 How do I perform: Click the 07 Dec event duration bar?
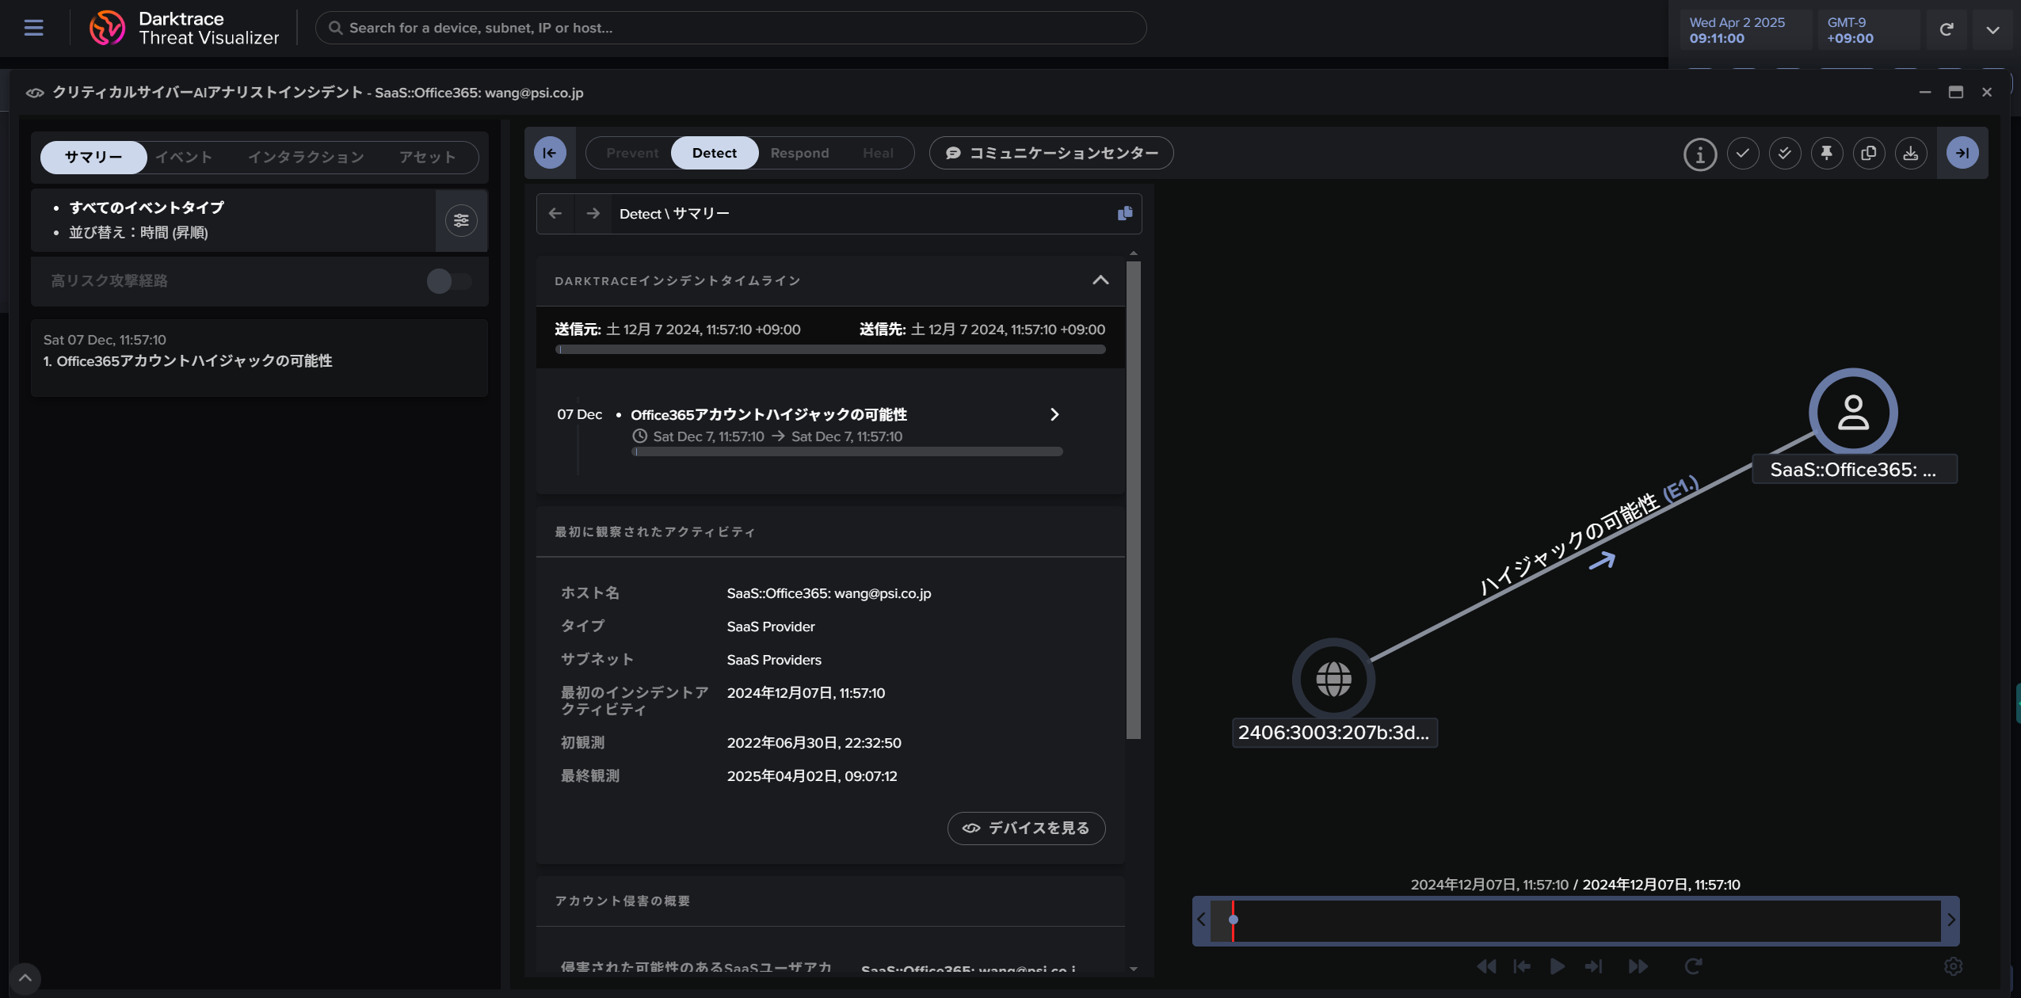[847, 451]
